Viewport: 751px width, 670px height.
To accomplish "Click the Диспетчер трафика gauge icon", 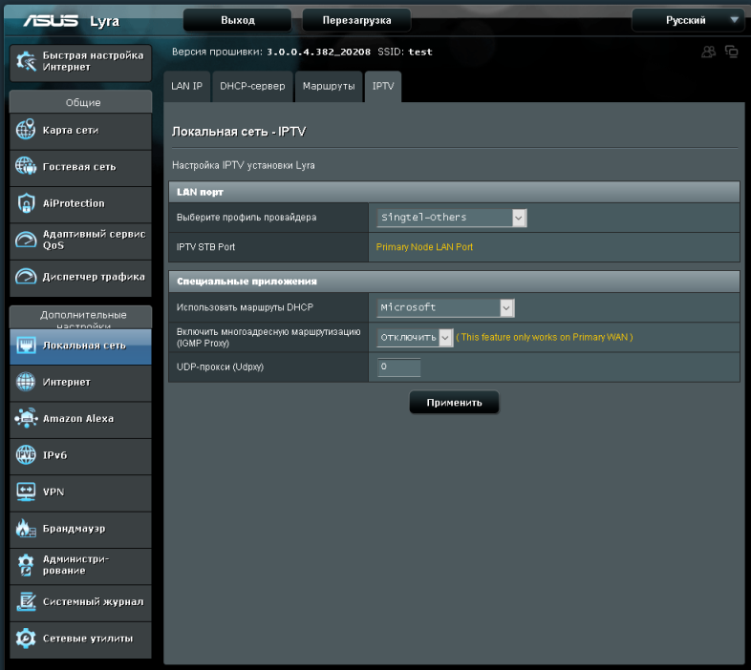I will coord(26,276).
